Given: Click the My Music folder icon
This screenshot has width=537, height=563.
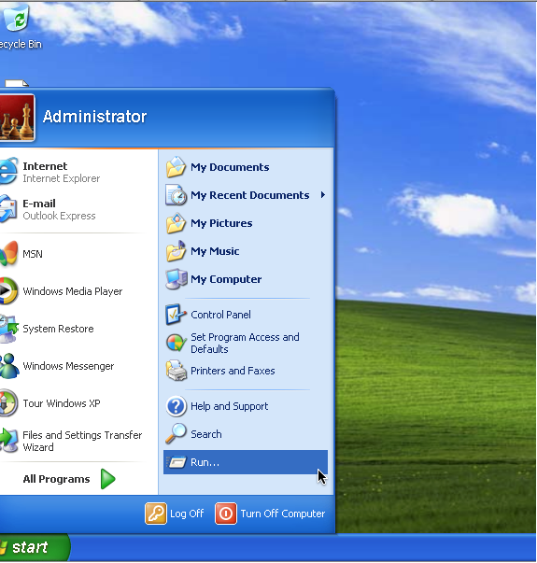Looking at the screenshot, I should pyautogui.click(x=176, y=251).
